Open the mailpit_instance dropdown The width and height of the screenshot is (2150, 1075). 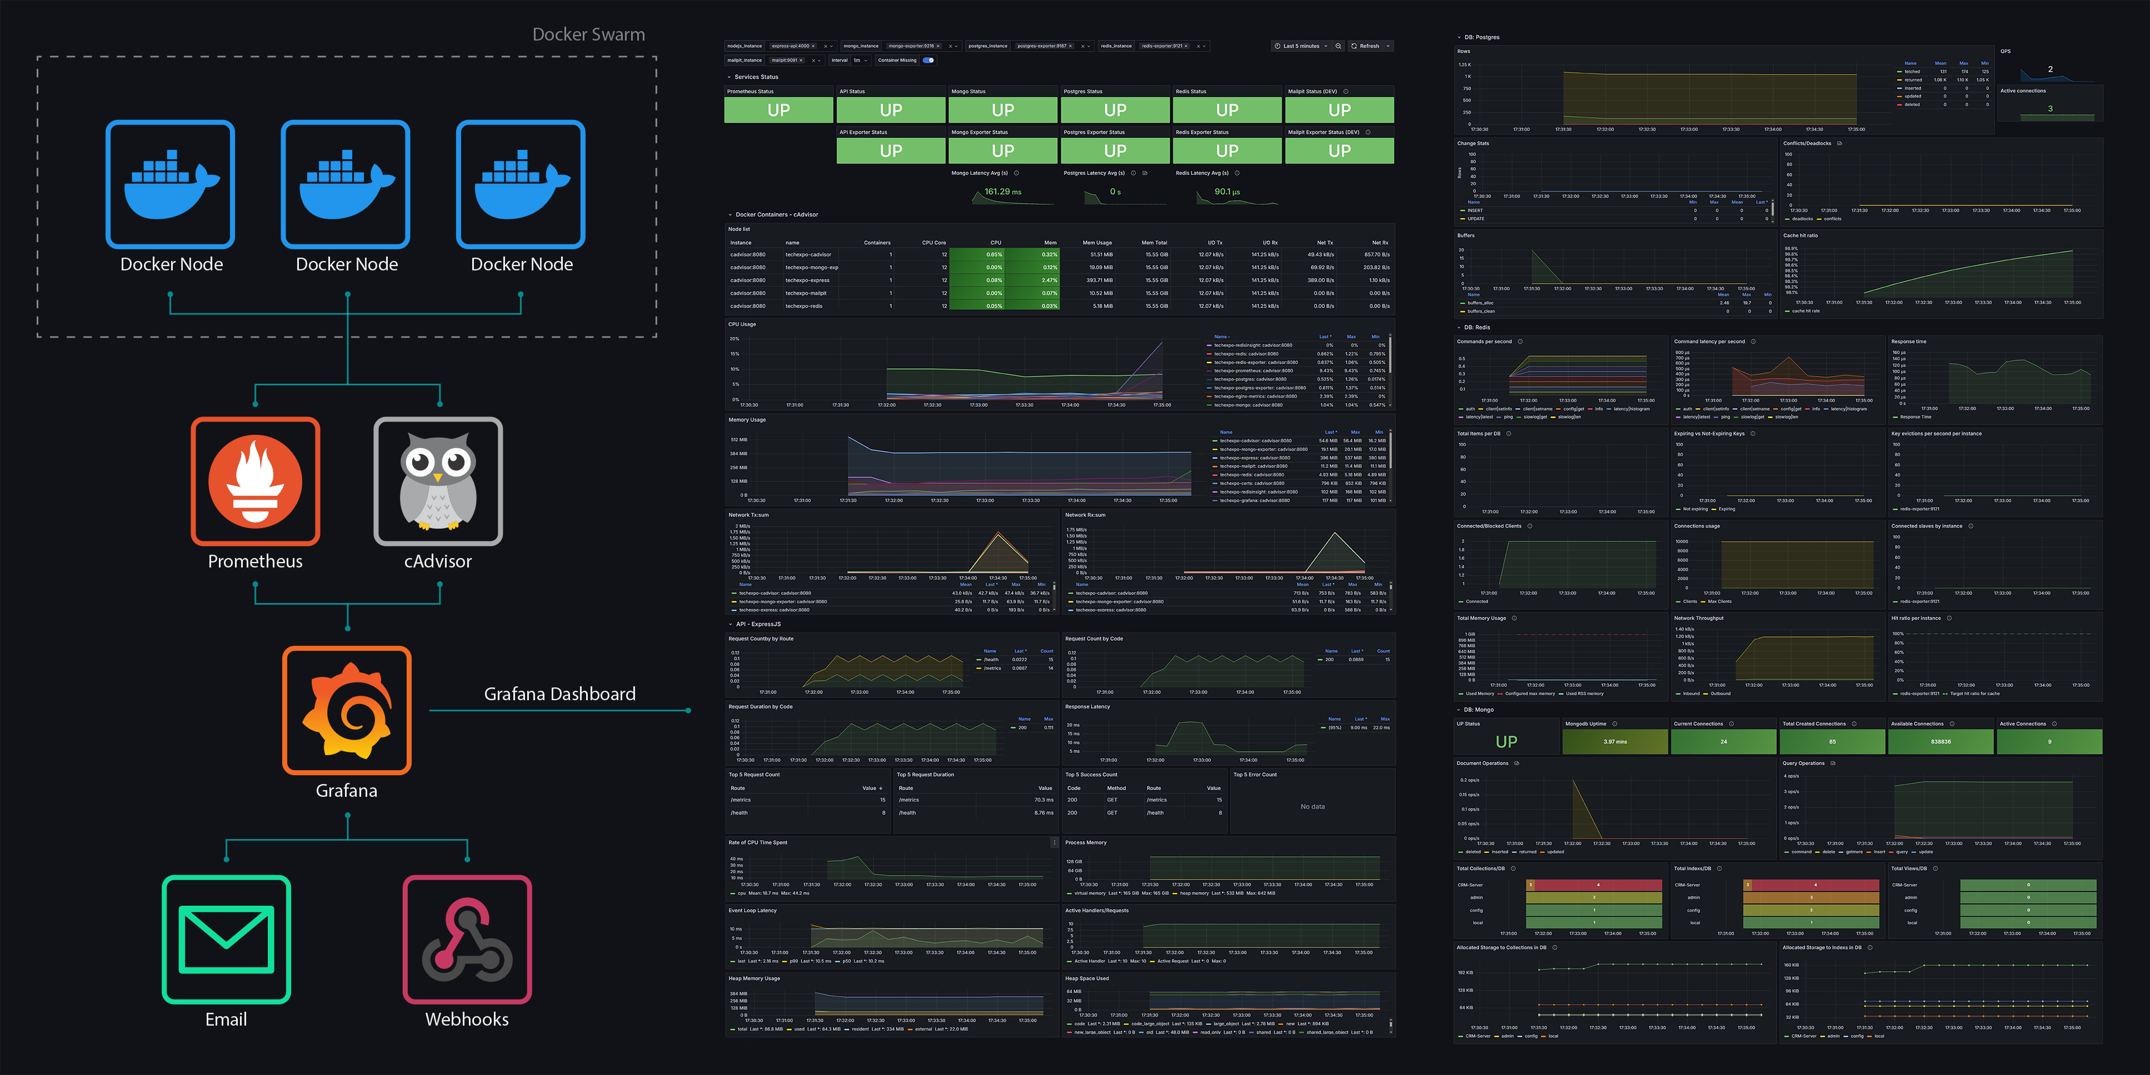point(819,60)
